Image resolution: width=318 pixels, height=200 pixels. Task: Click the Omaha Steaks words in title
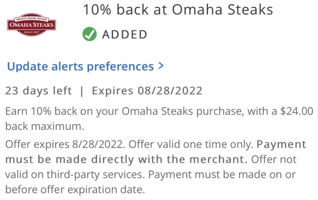point(223,10)
